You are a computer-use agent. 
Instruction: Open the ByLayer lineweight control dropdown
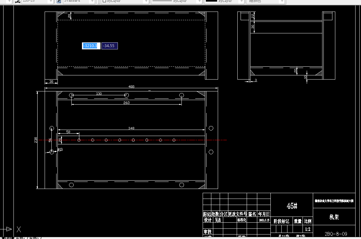[x=242, y=1]
